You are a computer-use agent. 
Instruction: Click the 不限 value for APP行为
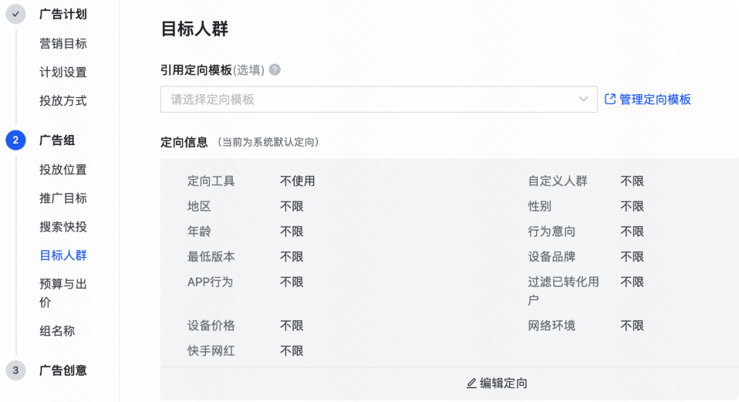(292, 282)
